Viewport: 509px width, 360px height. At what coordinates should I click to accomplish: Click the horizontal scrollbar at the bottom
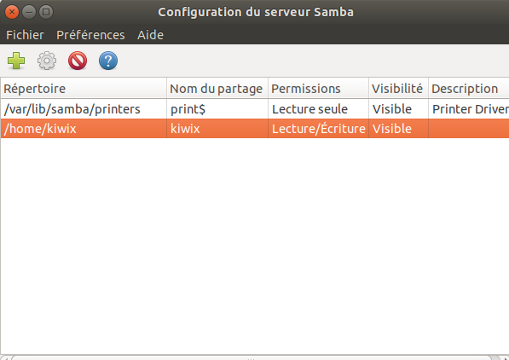pyautogui.click(x=252, y=358)
